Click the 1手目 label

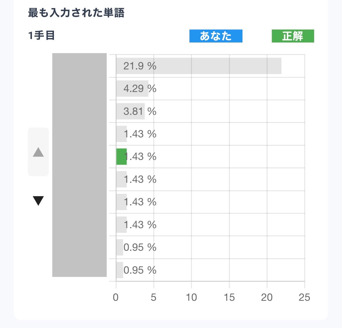(x=41, y=36)
